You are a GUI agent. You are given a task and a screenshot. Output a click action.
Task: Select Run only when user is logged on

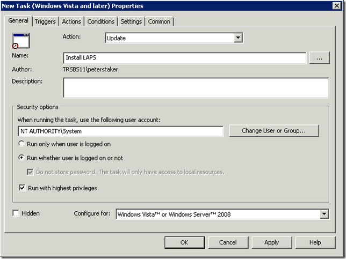pyautogui.click(x=22, y=144)
